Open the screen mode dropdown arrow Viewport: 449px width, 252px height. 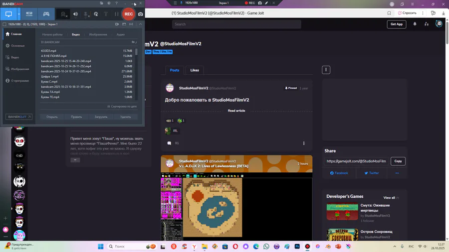click(x=19, y=14)
